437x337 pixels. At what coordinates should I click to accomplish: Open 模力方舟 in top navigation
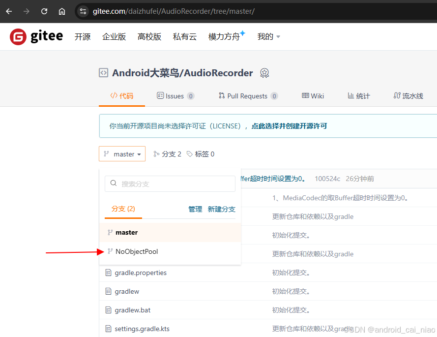coord(224,36)
